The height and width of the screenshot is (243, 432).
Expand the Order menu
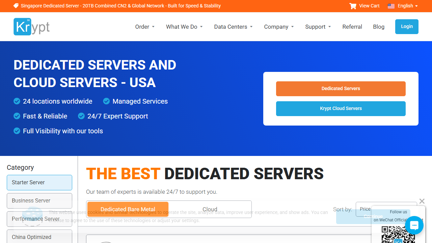pyautogui.click(x=145, y=27)
